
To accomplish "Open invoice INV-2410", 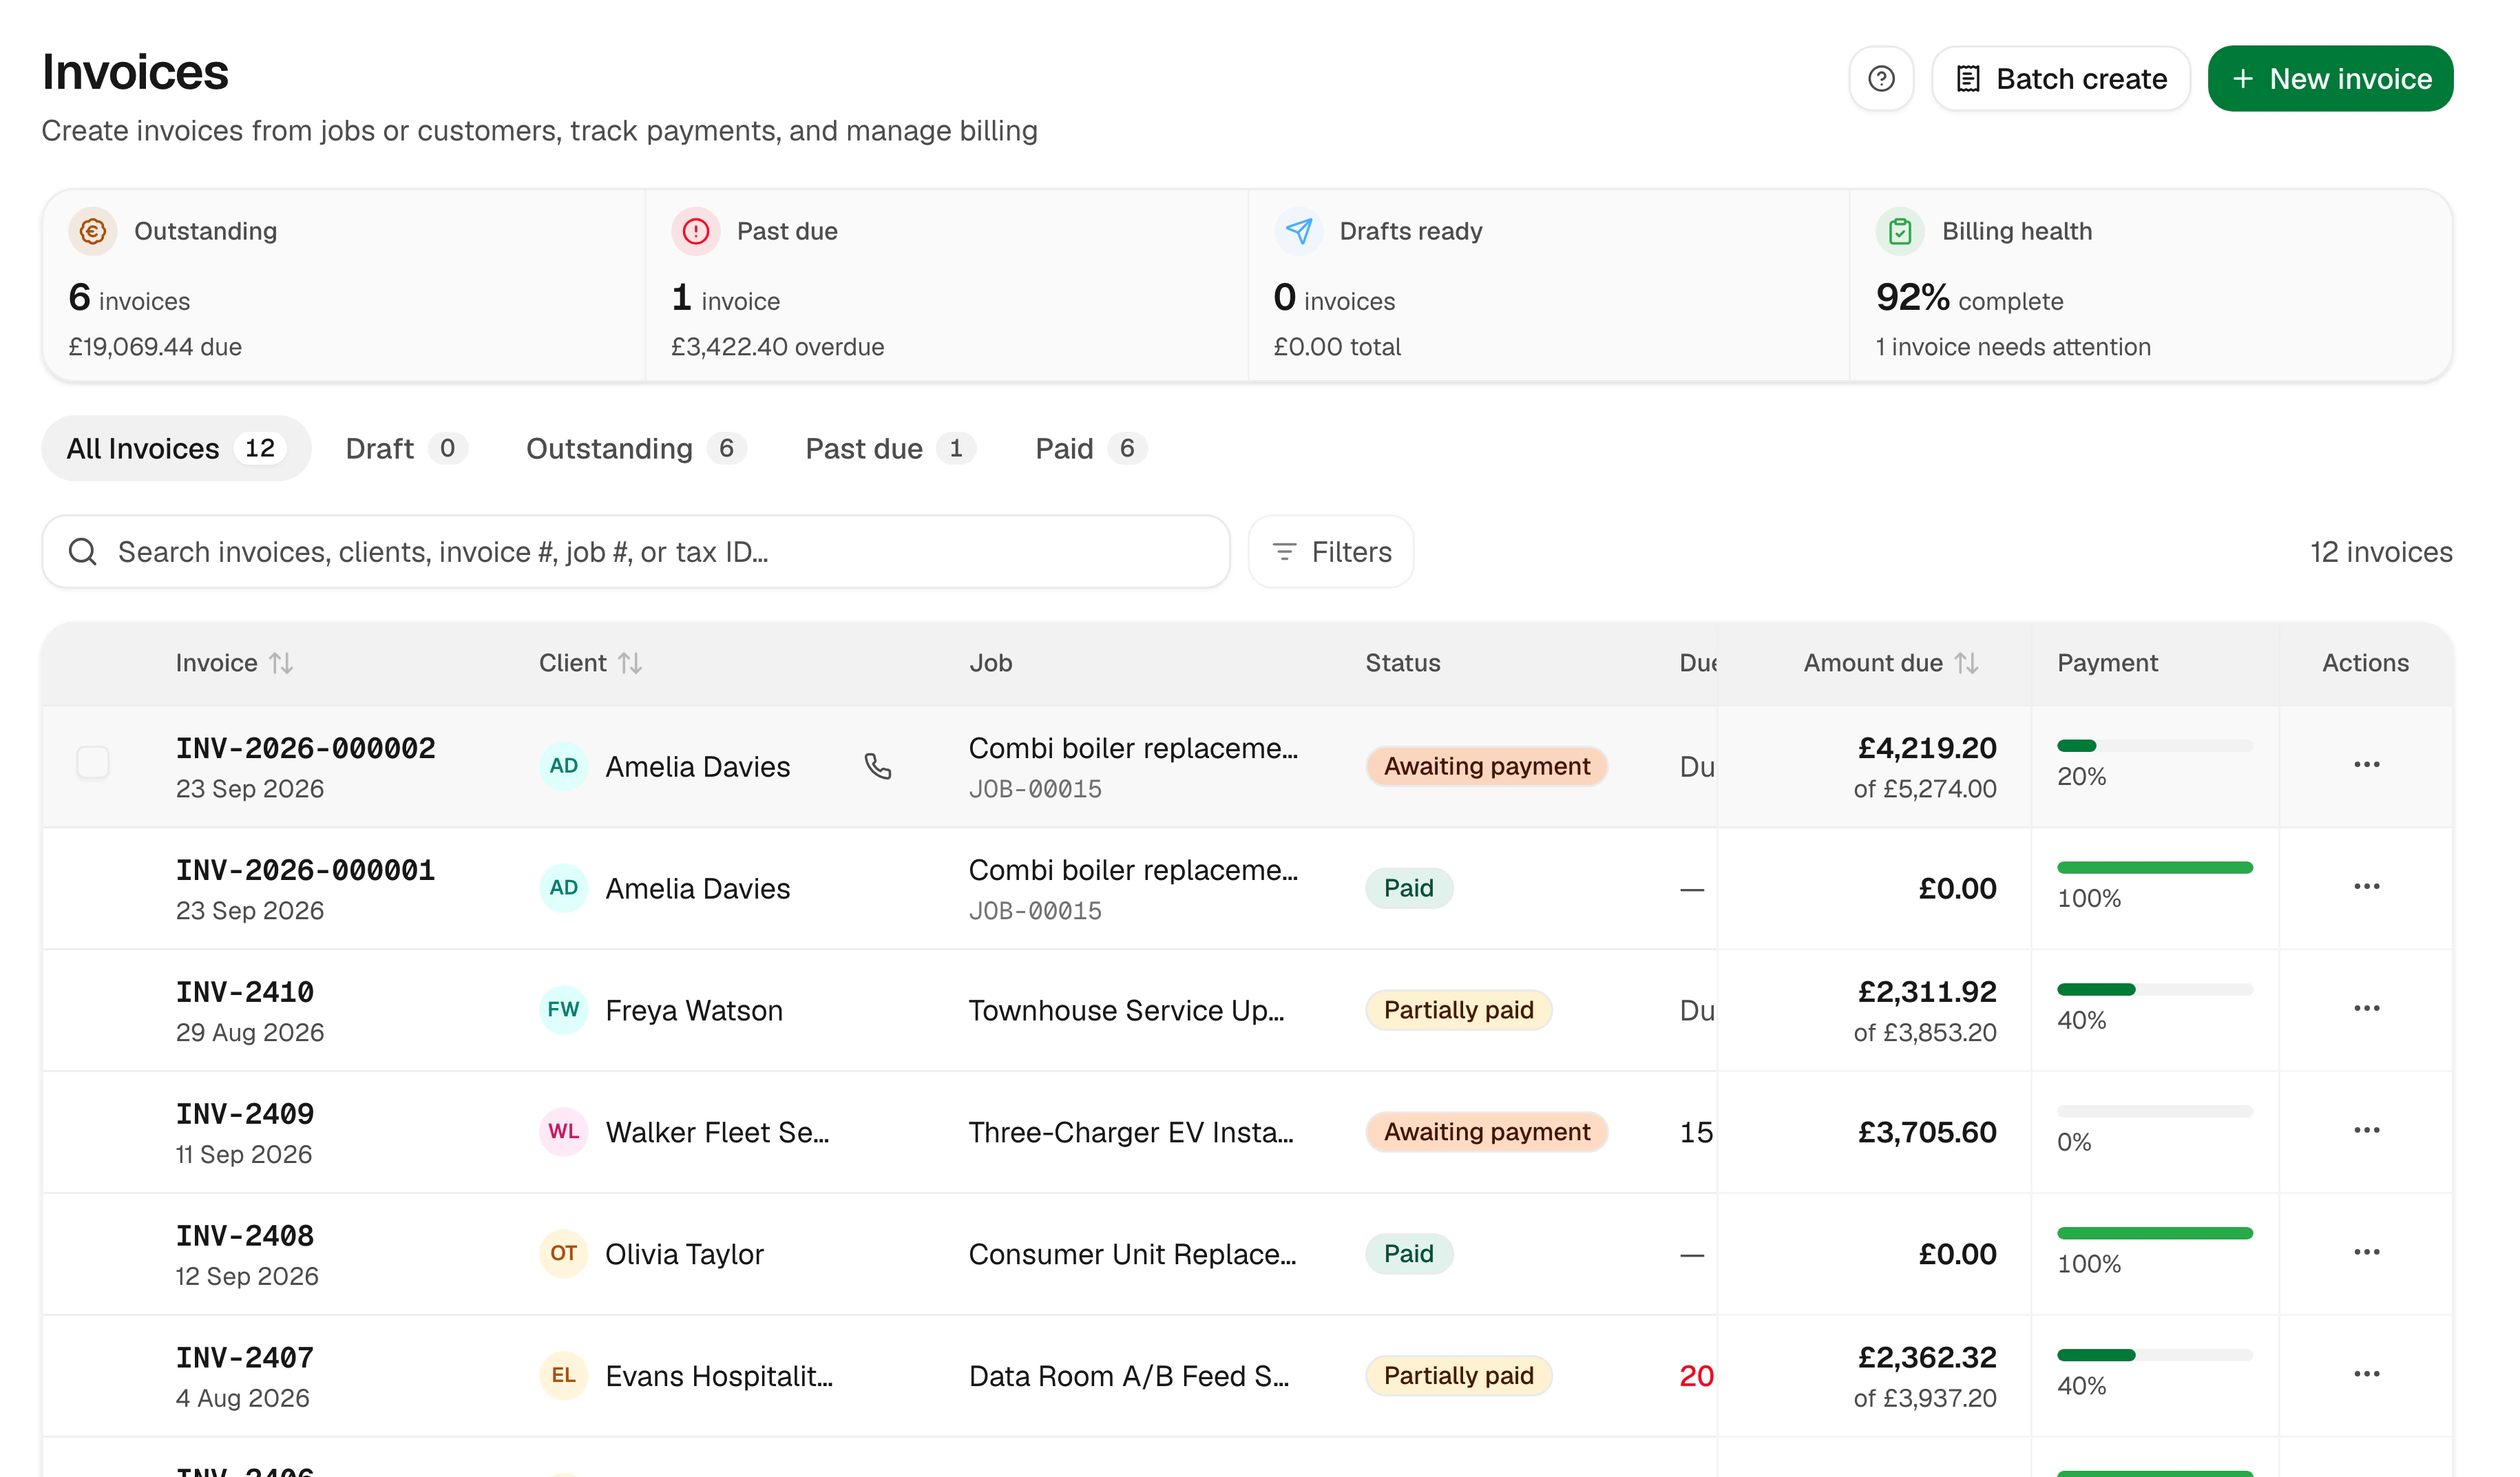I will [x=245, y=993].
